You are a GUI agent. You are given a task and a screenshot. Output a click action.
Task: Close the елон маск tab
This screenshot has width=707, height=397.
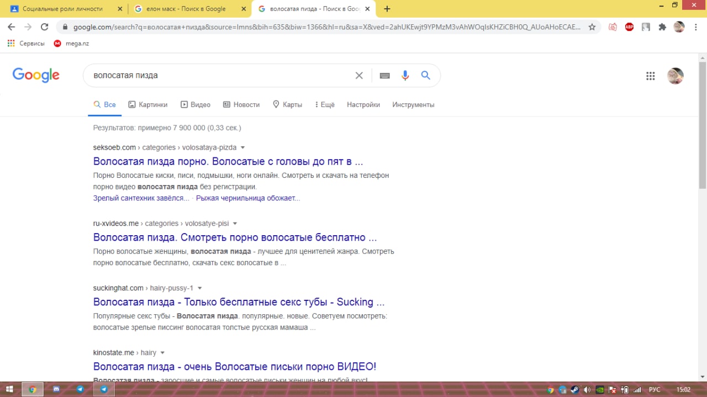click(x=244, y=9)
